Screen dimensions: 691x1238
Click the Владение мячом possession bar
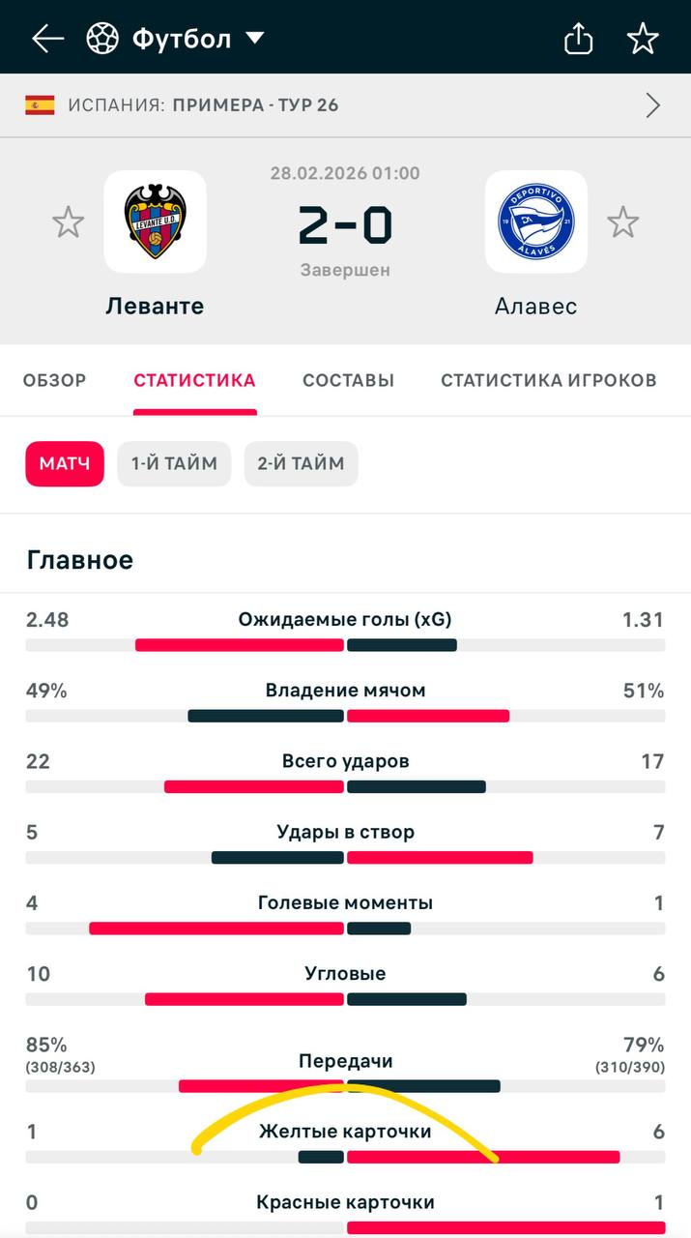coord(345,716)
